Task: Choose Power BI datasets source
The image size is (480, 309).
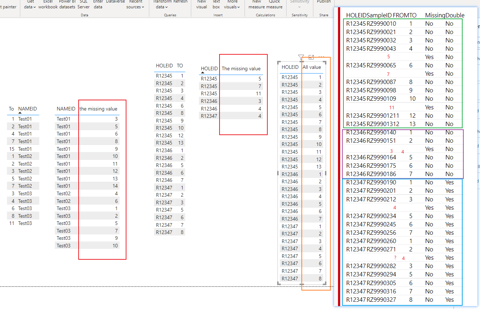Action: [67, 4]
